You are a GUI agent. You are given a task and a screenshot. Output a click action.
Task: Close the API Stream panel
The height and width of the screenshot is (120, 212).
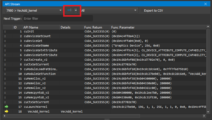click(x=206, y=4)
